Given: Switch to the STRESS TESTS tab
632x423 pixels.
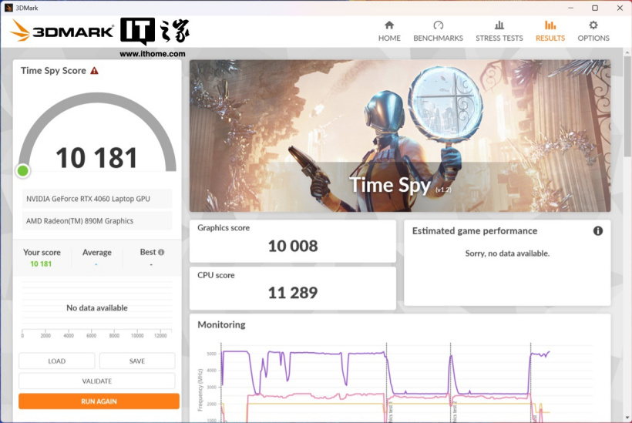Looking at the screenshot, I should (x=499, y=38).
